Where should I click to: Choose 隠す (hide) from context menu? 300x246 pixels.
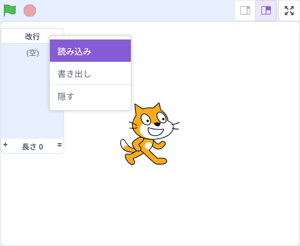point(90,96)
